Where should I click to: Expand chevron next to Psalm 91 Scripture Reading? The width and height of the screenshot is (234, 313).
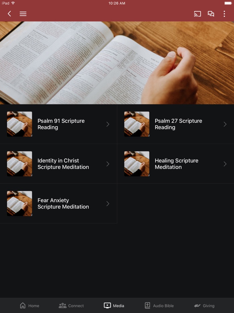pyautogui.click(x=108, y=124)
